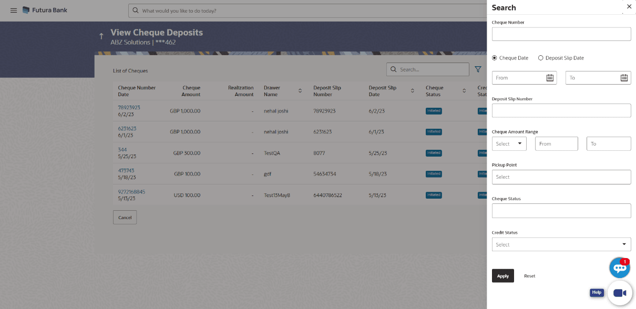Expand the Cheque Amount Range currency dropdown
636x309 pixels.
tap(509, 143)
